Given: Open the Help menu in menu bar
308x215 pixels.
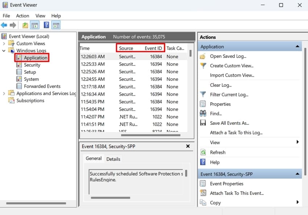Looking at the screenshot, I should tap(56, 16).
